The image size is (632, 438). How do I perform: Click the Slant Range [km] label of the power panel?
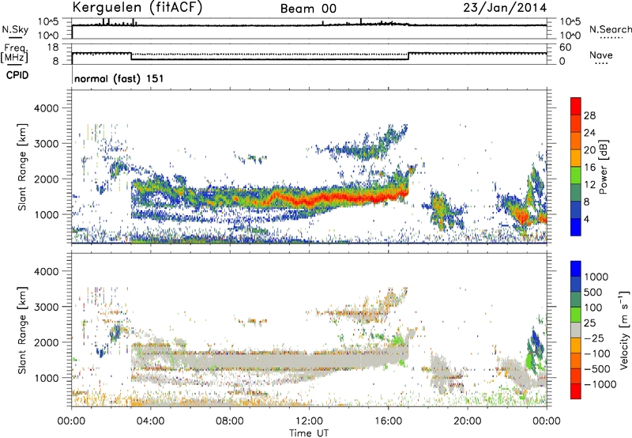[x=22, y=167]
